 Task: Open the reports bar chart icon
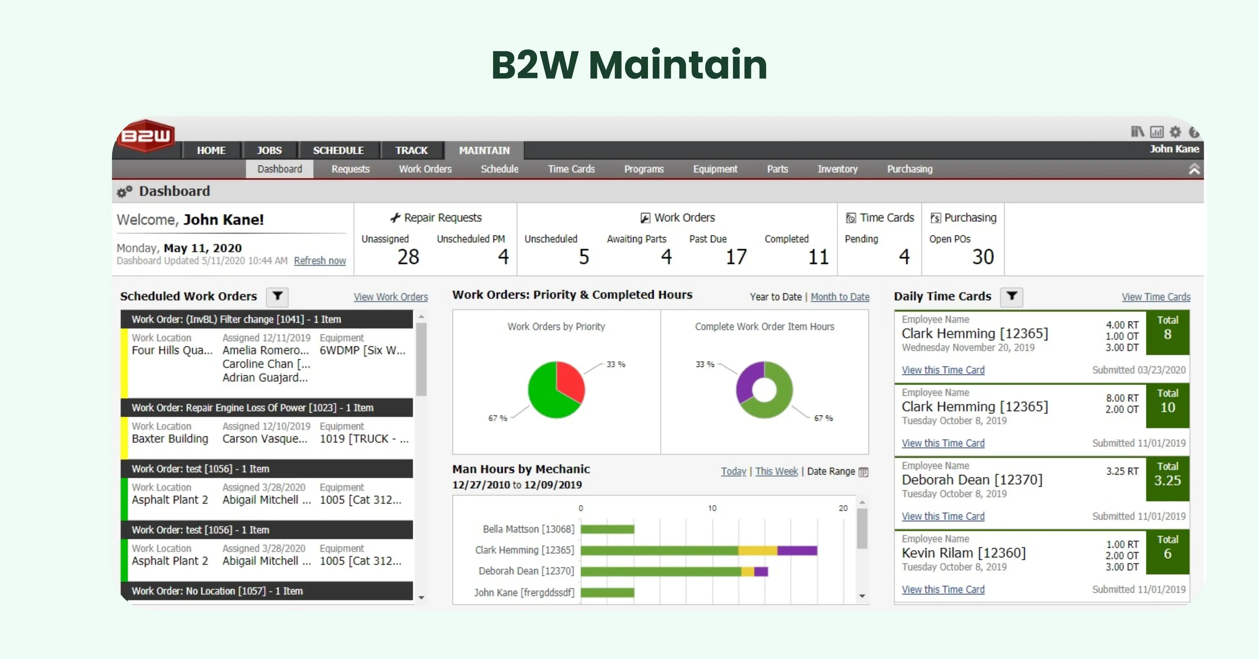tap(1157, 132)
